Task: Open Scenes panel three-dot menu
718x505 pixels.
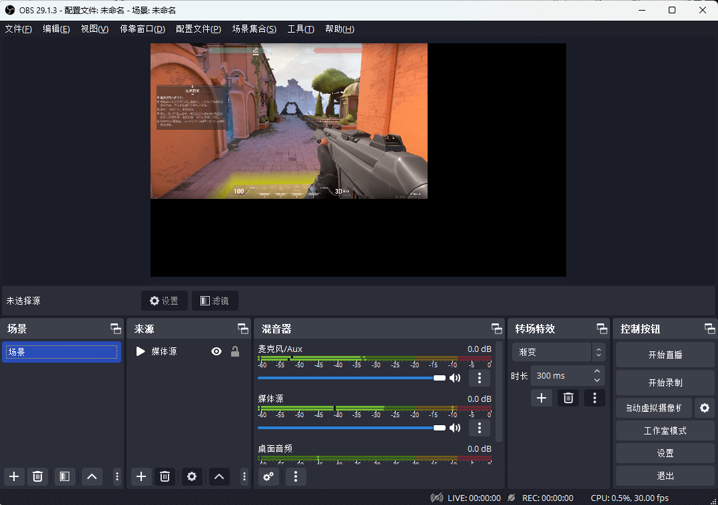Action: pos(117,476)
